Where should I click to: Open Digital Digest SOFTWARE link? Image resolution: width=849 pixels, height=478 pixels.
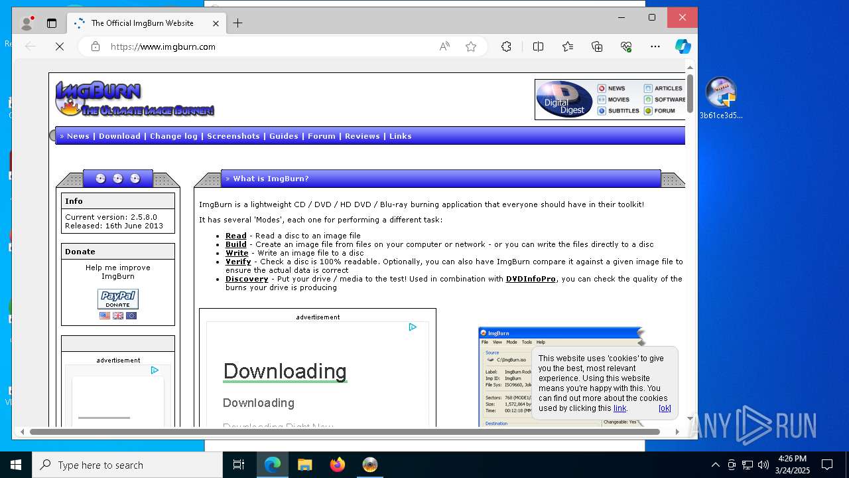click(x=665, y=100)
